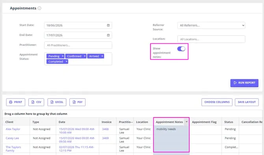264x155 pixels.
Task: Remove the Completed status tag
Action: click(67, 62)
